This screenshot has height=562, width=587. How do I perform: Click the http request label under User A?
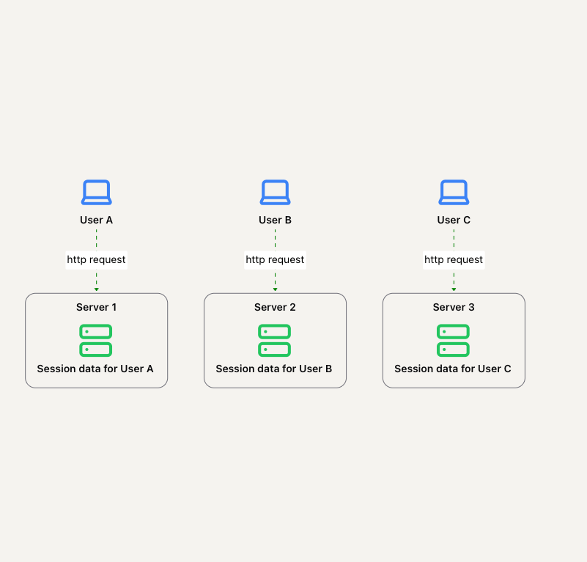coord(96,259)
